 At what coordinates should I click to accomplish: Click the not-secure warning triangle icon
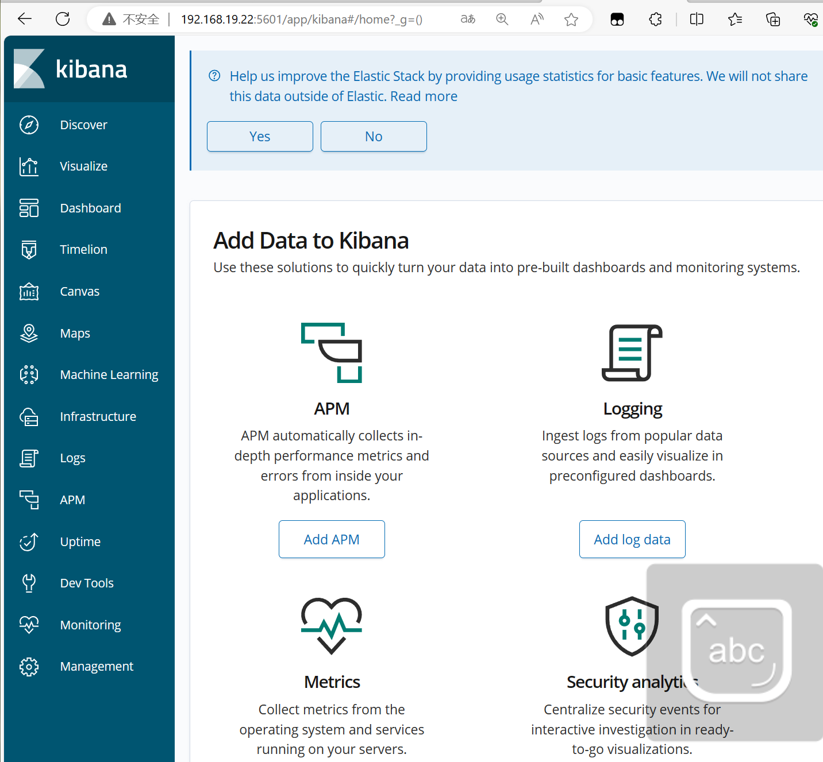click(109, 20)
